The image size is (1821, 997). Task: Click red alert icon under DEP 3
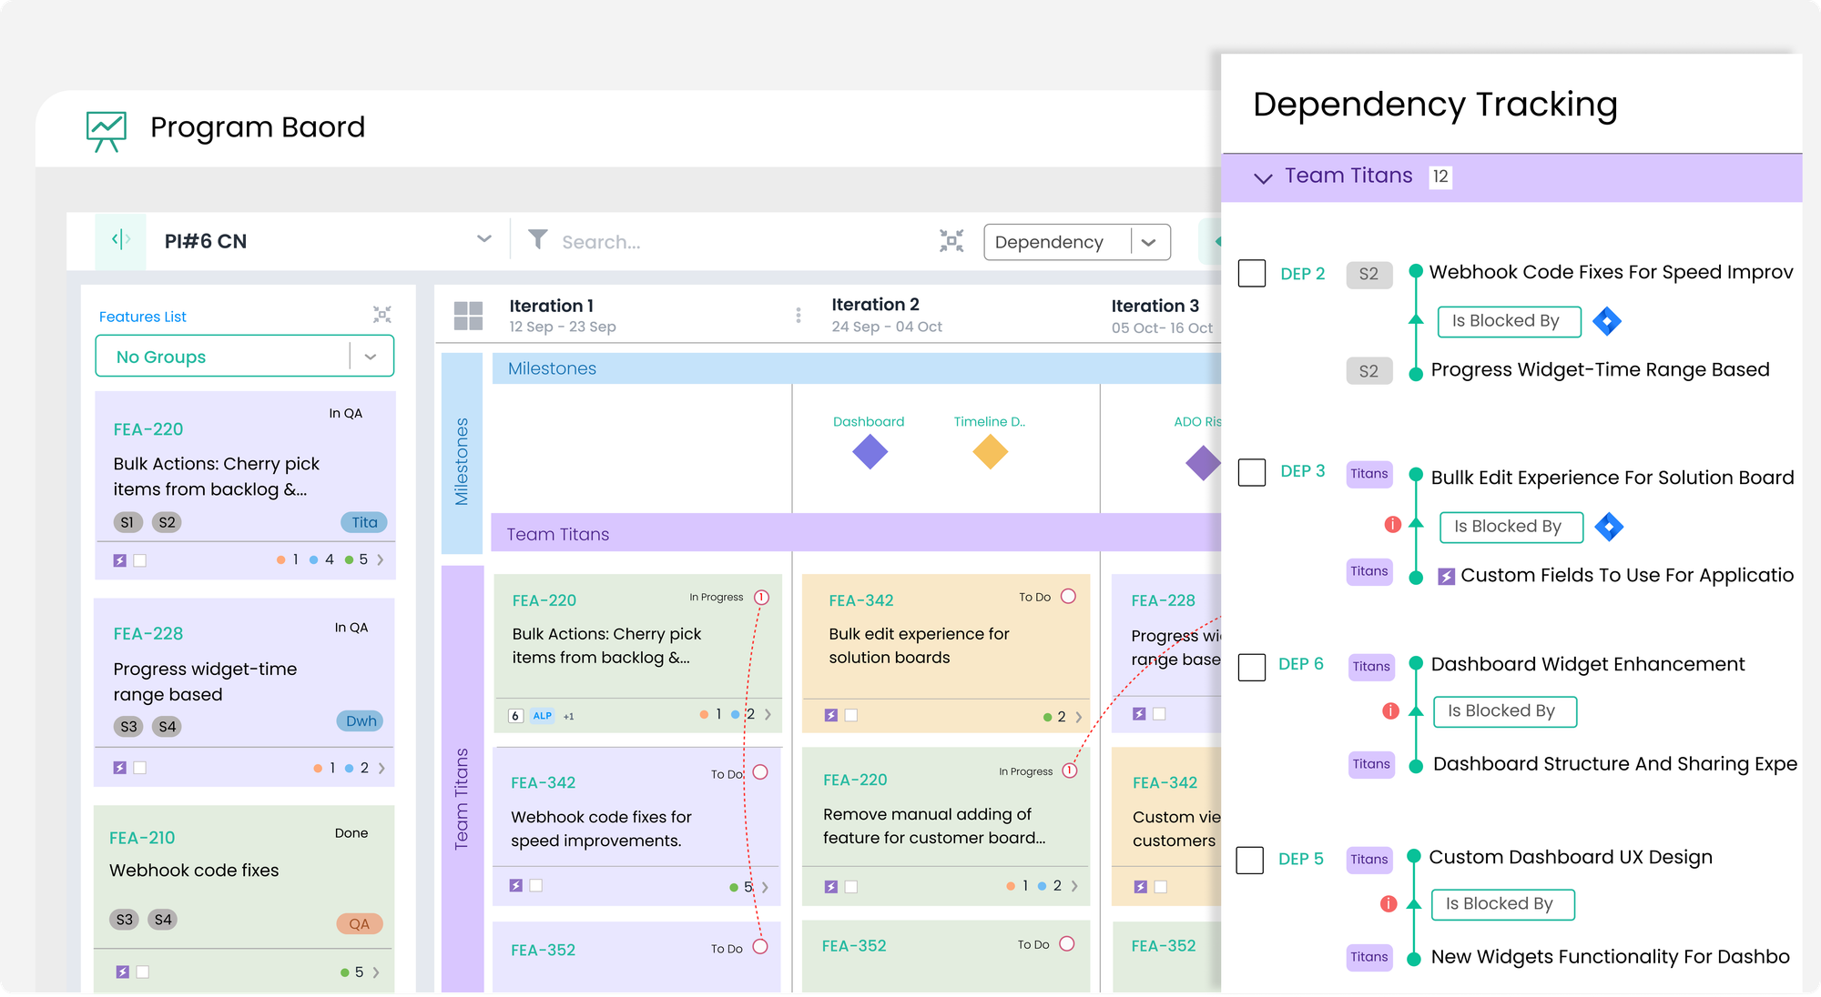(1392, 524)
